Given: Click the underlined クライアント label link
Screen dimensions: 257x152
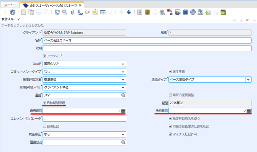Looking at the screenshot, I should coord(32,33).
